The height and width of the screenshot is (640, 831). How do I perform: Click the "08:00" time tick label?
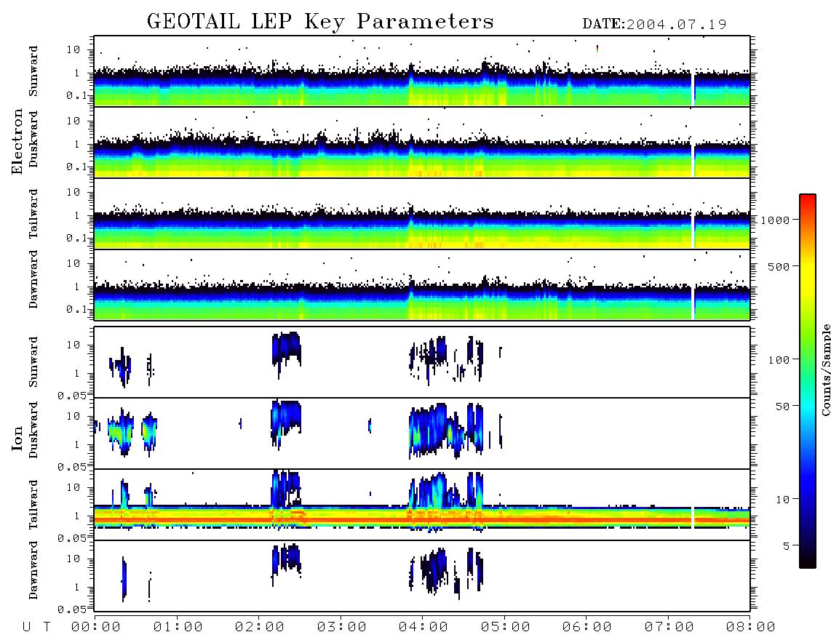pos(750,628)
